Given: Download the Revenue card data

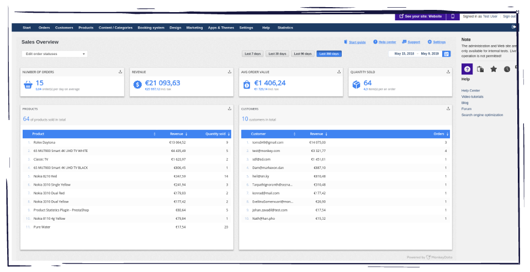Looking at the screenshot, I should [230, 72].
